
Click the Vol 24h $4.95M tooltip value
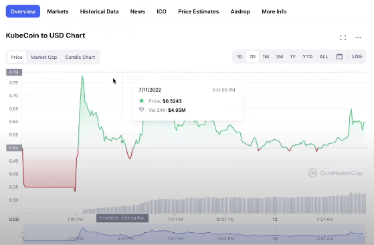point(177,110)
